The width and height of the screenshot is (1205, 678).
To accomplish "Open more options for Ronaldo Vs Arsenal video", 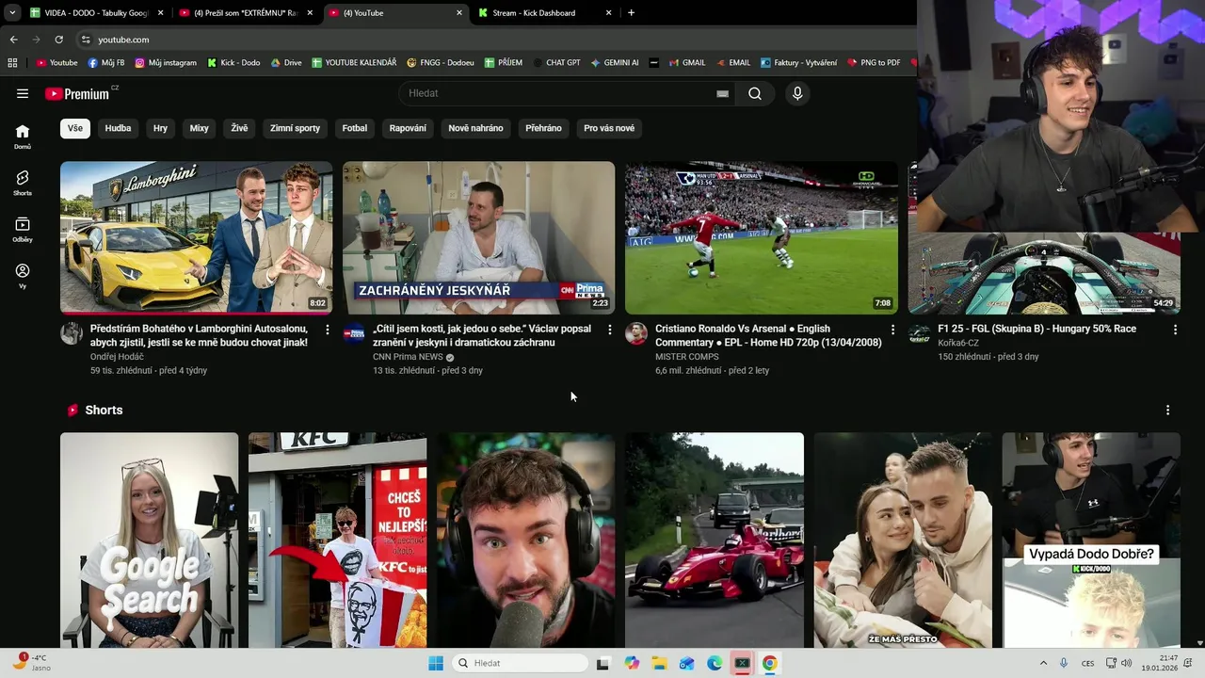I will [892, 330].
